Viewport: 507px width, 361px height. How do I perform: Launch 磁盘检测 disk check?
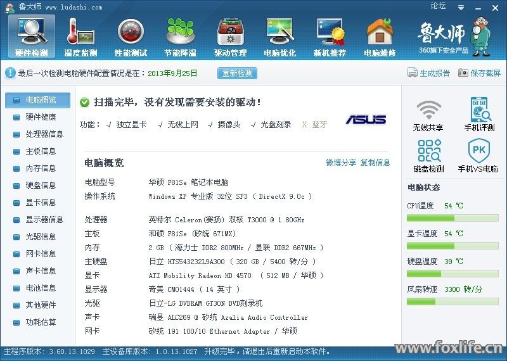(429, 155)
